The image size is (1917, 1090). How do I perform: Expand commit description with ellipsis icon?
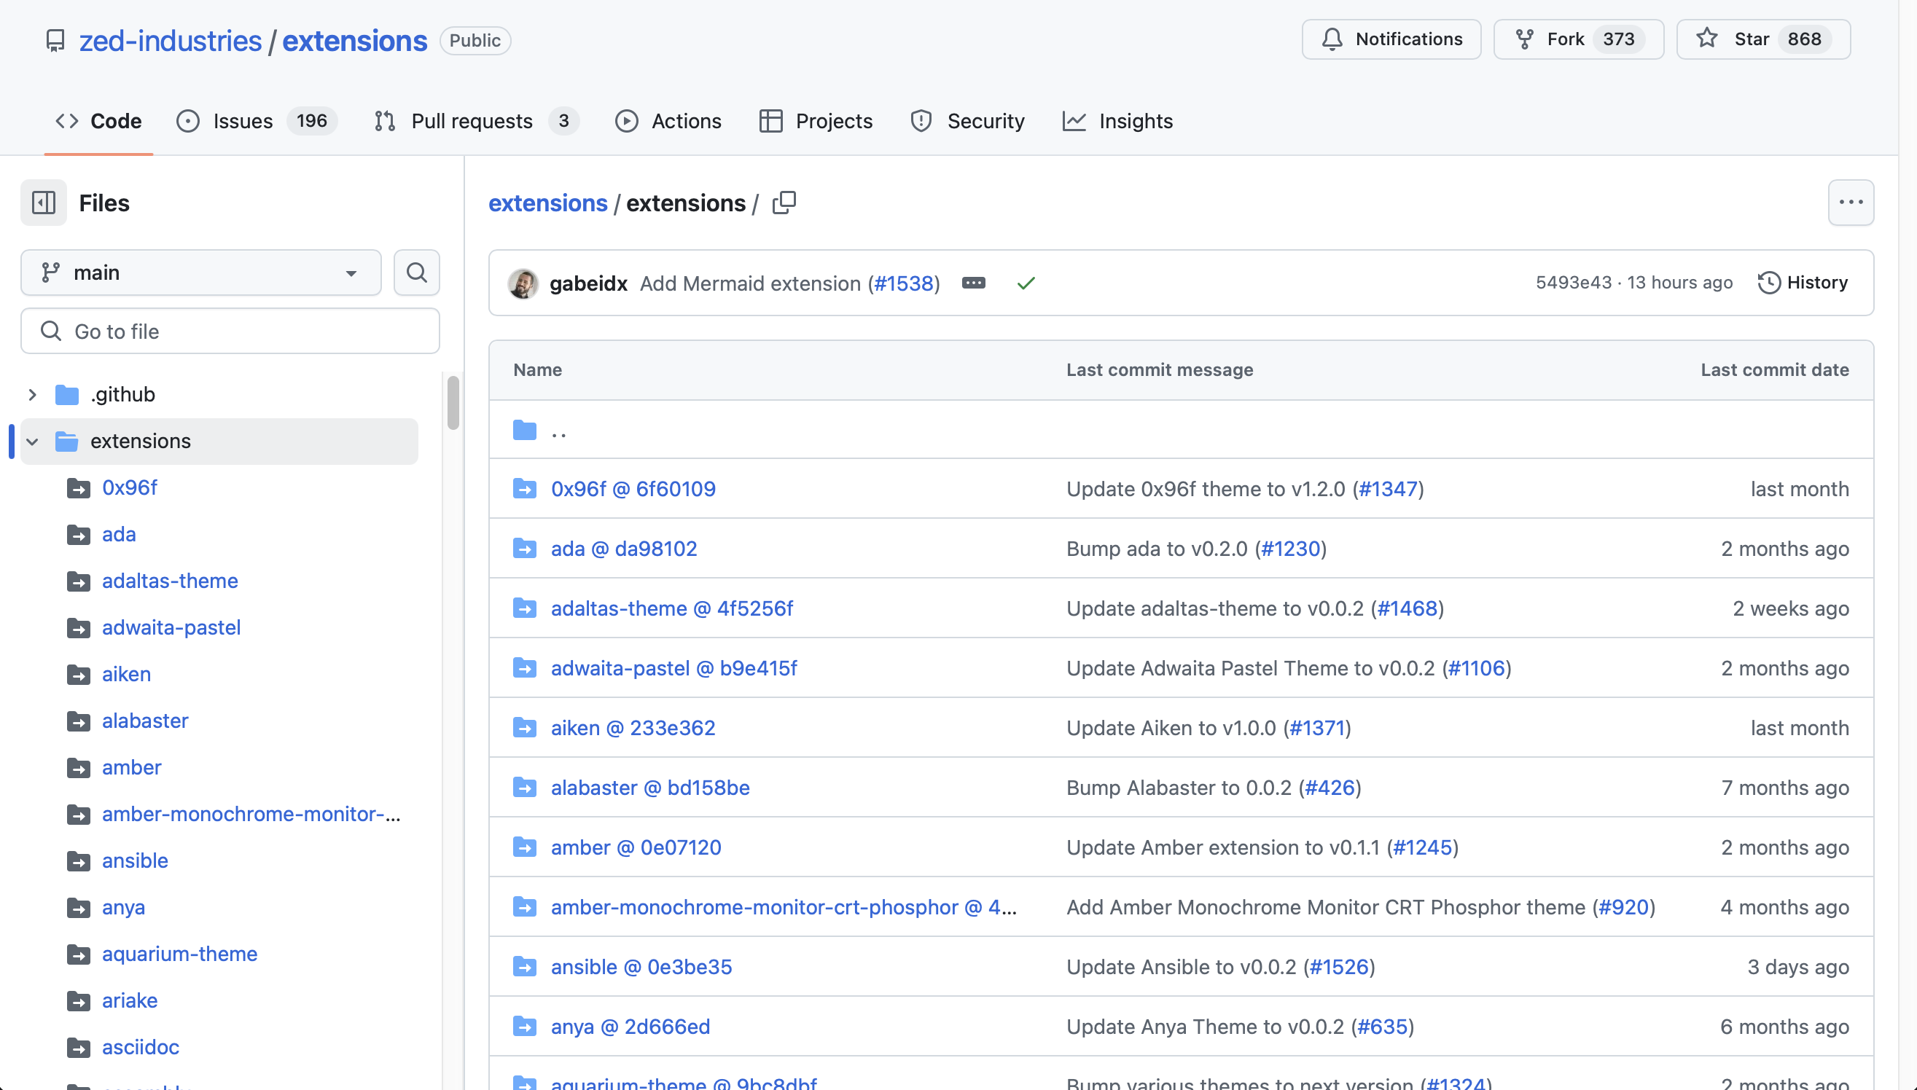pyautogui.click(x=974, y=283)
